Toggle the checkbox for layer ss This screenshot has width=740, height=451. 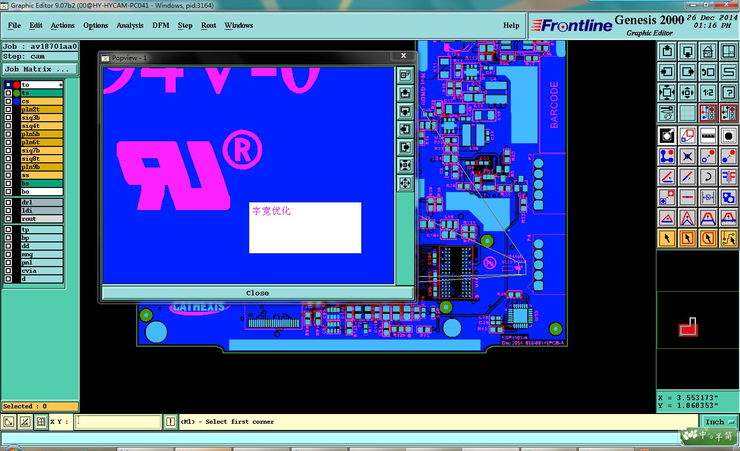[8, 175]
